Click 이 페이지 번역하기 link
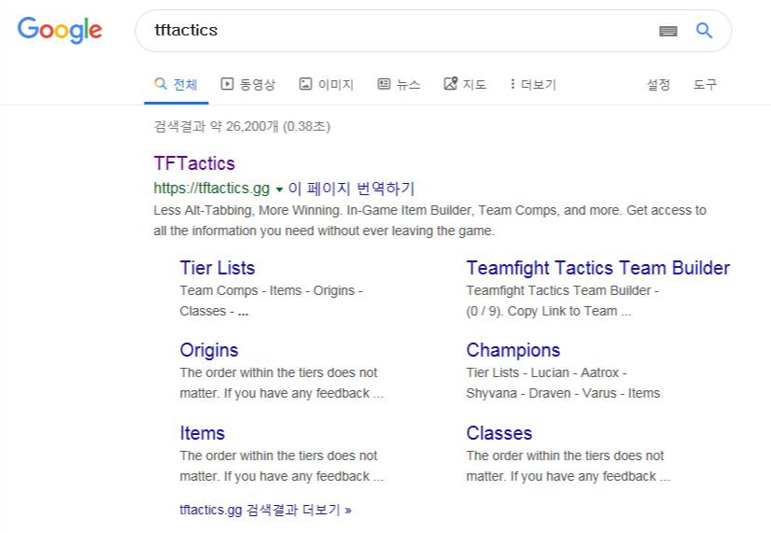Screen dimensions: 771x533 [x=352, y=189]
